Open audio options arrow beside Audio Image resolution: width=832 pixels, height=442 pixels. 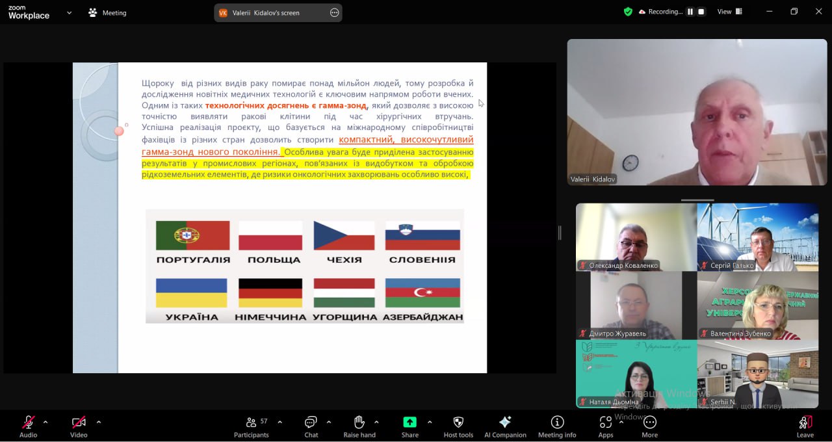click(45, 422)
